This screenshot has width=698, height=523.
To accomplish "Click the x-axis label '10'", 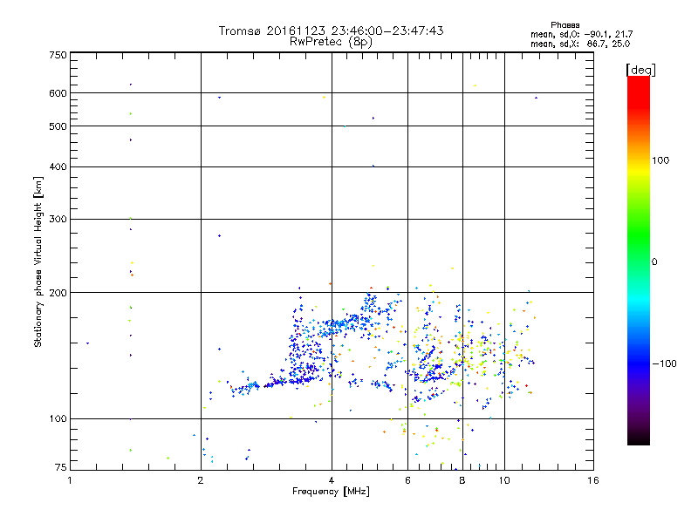I will click(x=504, y=480).
